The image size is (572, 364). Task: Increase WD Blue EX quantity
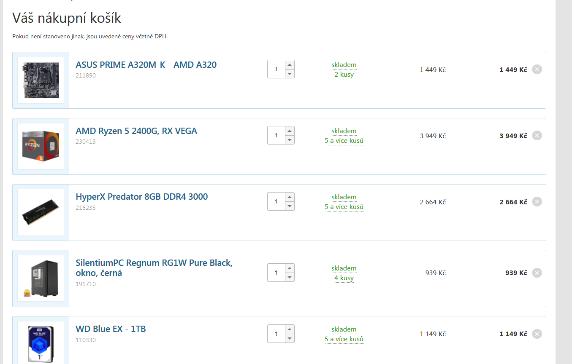pyautogui.click(x=289, y=329)
